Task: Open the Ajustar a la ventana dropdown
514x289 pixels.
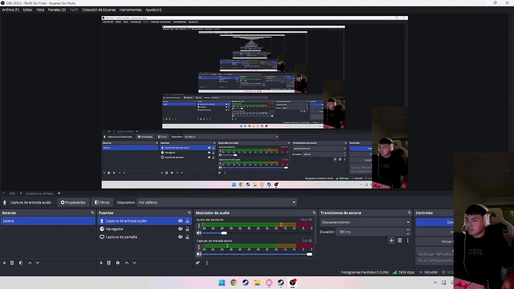Action: [59, 193]
